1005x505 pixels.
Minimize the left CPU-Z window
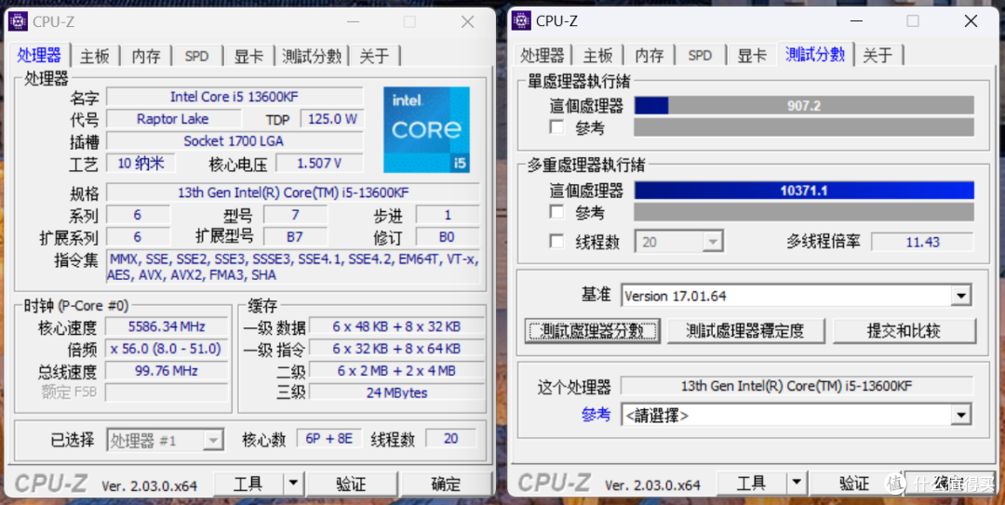(x=354, y=21)
